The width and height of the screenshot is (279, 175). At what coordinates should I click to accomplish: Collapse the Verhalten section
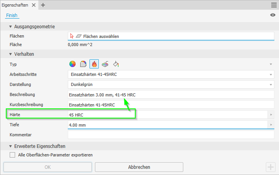point(10,54)
